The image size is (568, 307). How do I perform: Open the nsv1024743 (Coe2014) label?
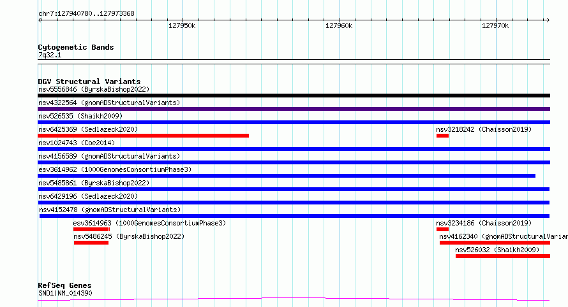click(x=77, y=143)
